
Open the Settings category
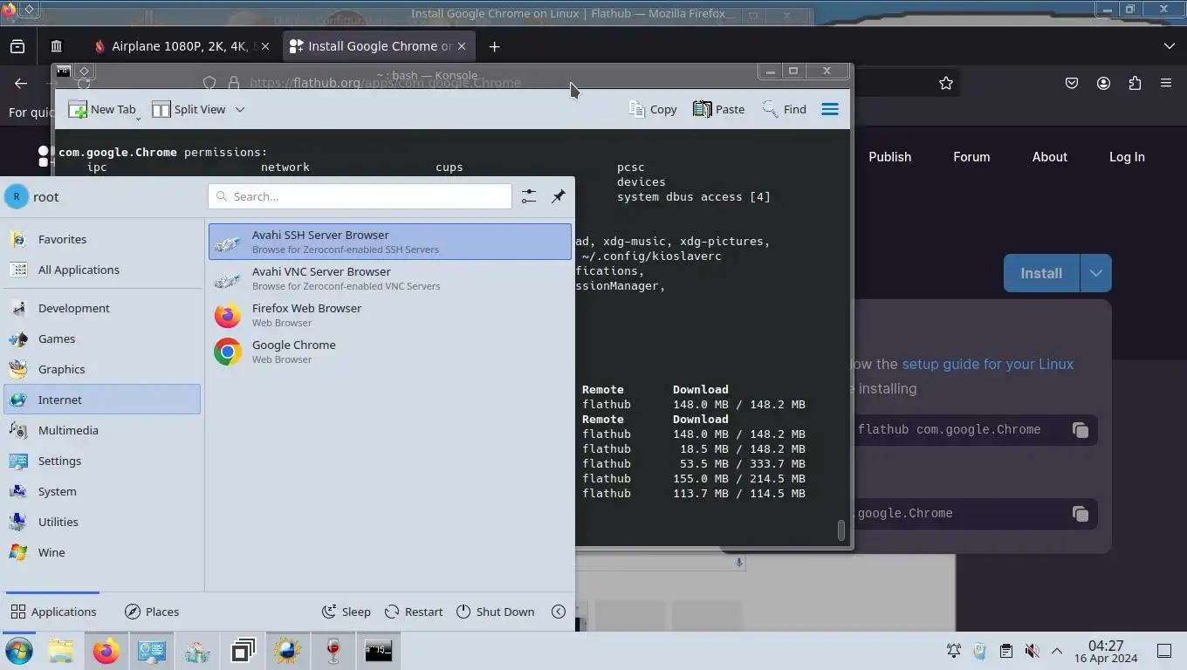[102, 461]
